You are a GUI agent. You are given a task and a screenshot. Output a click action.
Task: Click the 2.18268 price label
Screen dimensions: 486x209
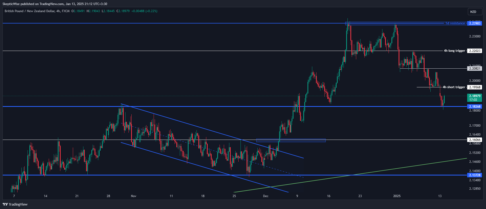tap(475, 106)
